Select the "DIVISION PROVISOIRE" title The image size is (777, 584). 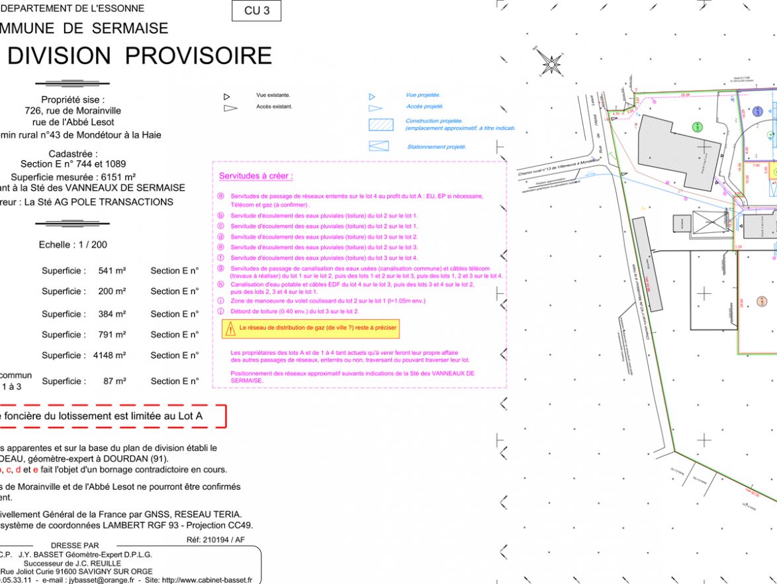[140, 56]
